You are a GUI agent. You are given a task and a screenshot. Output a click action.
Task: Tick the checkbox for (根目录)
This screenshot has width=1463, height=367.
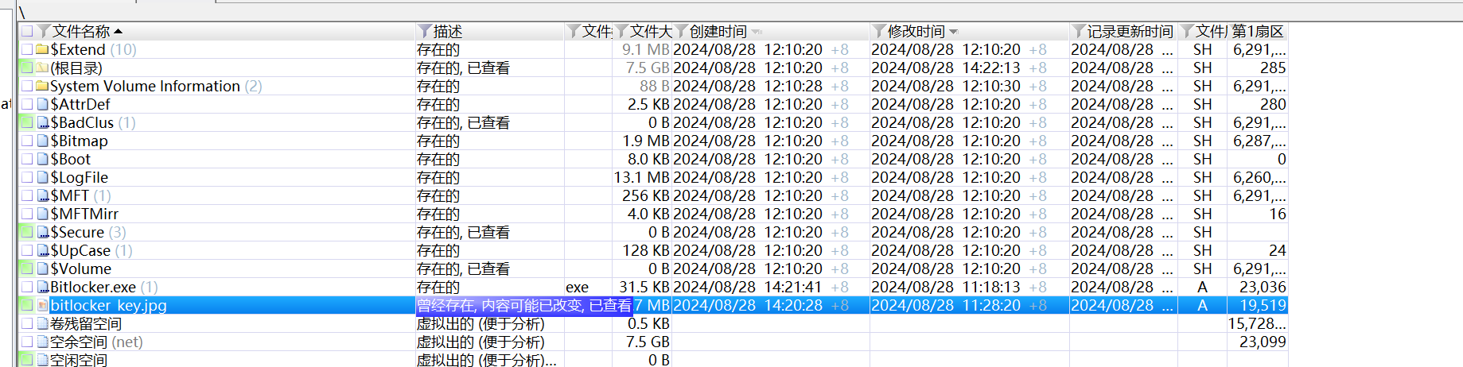click(27, 68)
